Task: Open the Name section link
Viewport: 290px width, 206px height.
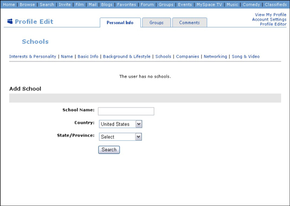Action: pos(67,57)
